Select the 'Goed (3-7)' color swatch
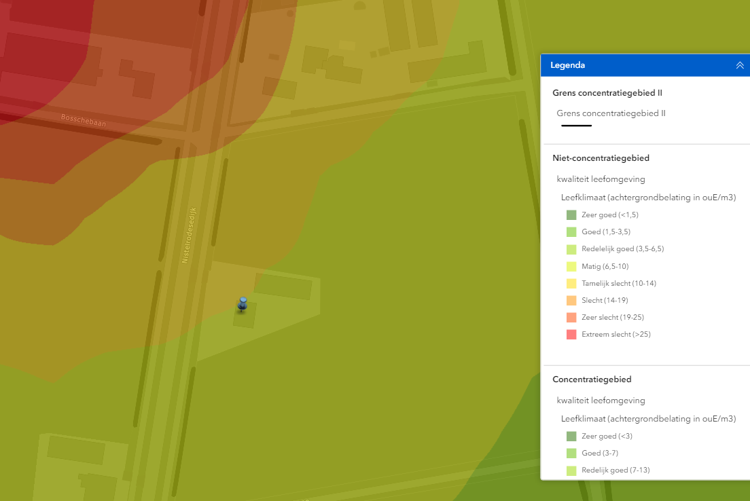Screen dimensions: 750x501 (571, 453)
